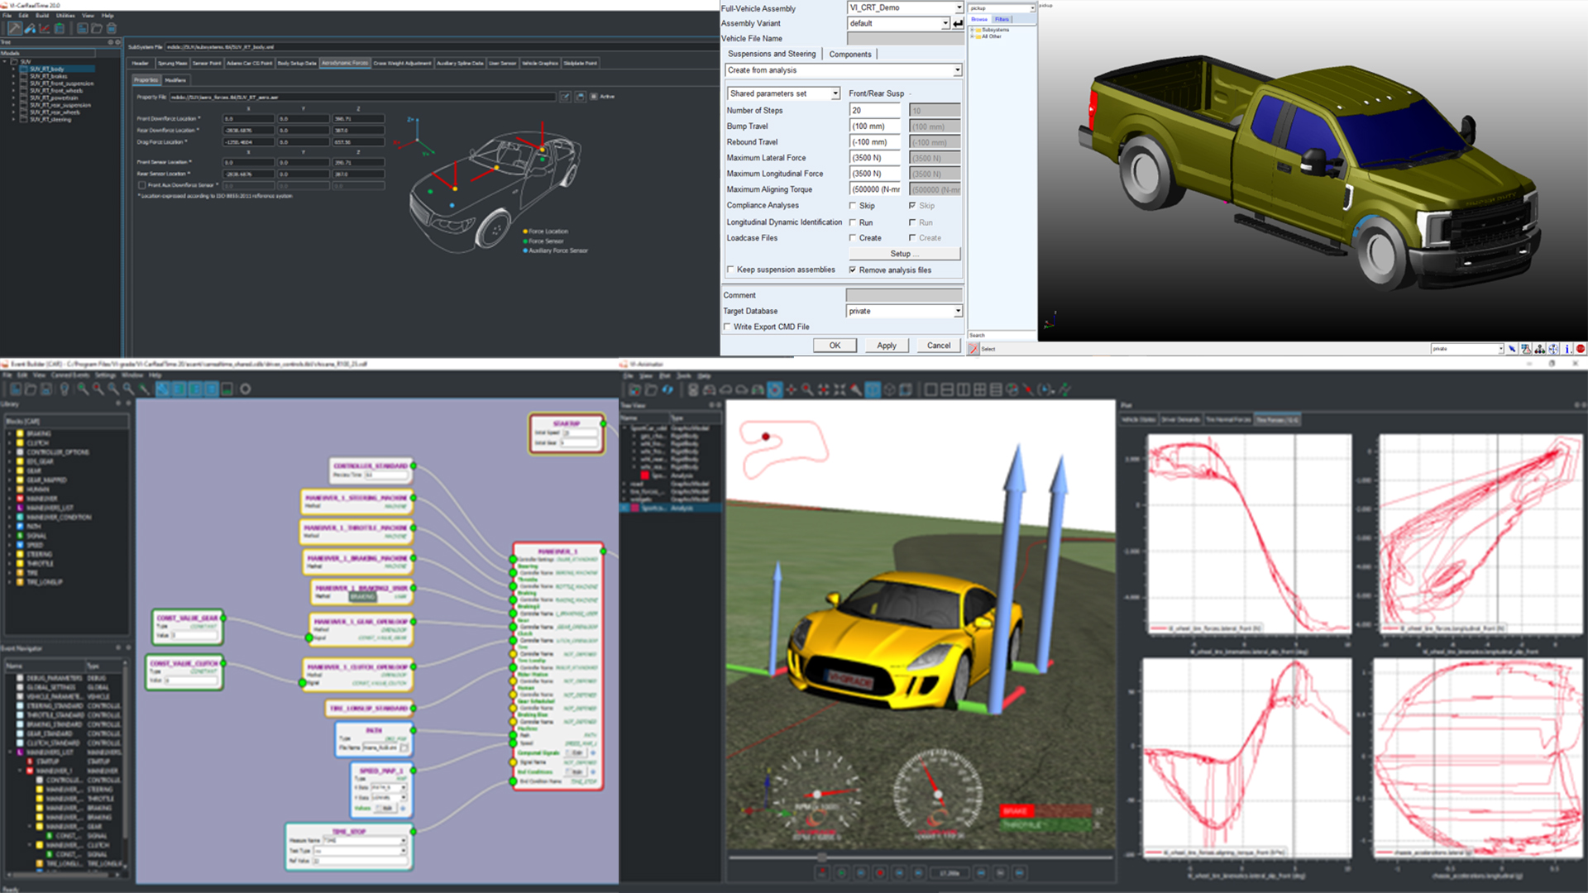Click the edit property file icon
The image size is (1588, 893).
point(565,97)
